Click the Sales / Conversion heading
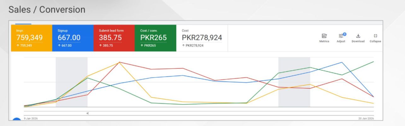The image size is (405, 126). [47, 10]
